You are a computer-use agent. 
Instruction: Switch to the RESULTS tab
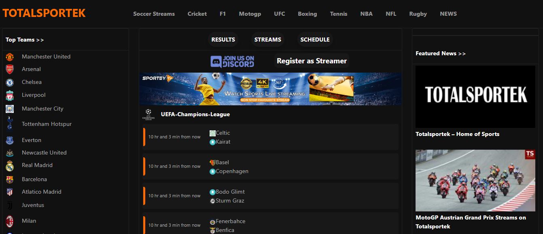click(x=223, y=40)
